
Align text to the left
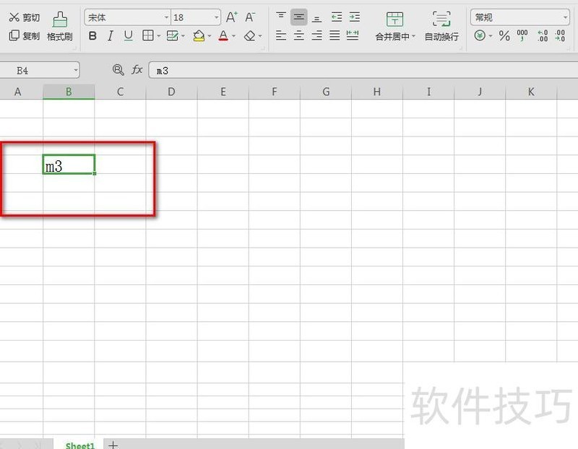(x=281, y=35)
